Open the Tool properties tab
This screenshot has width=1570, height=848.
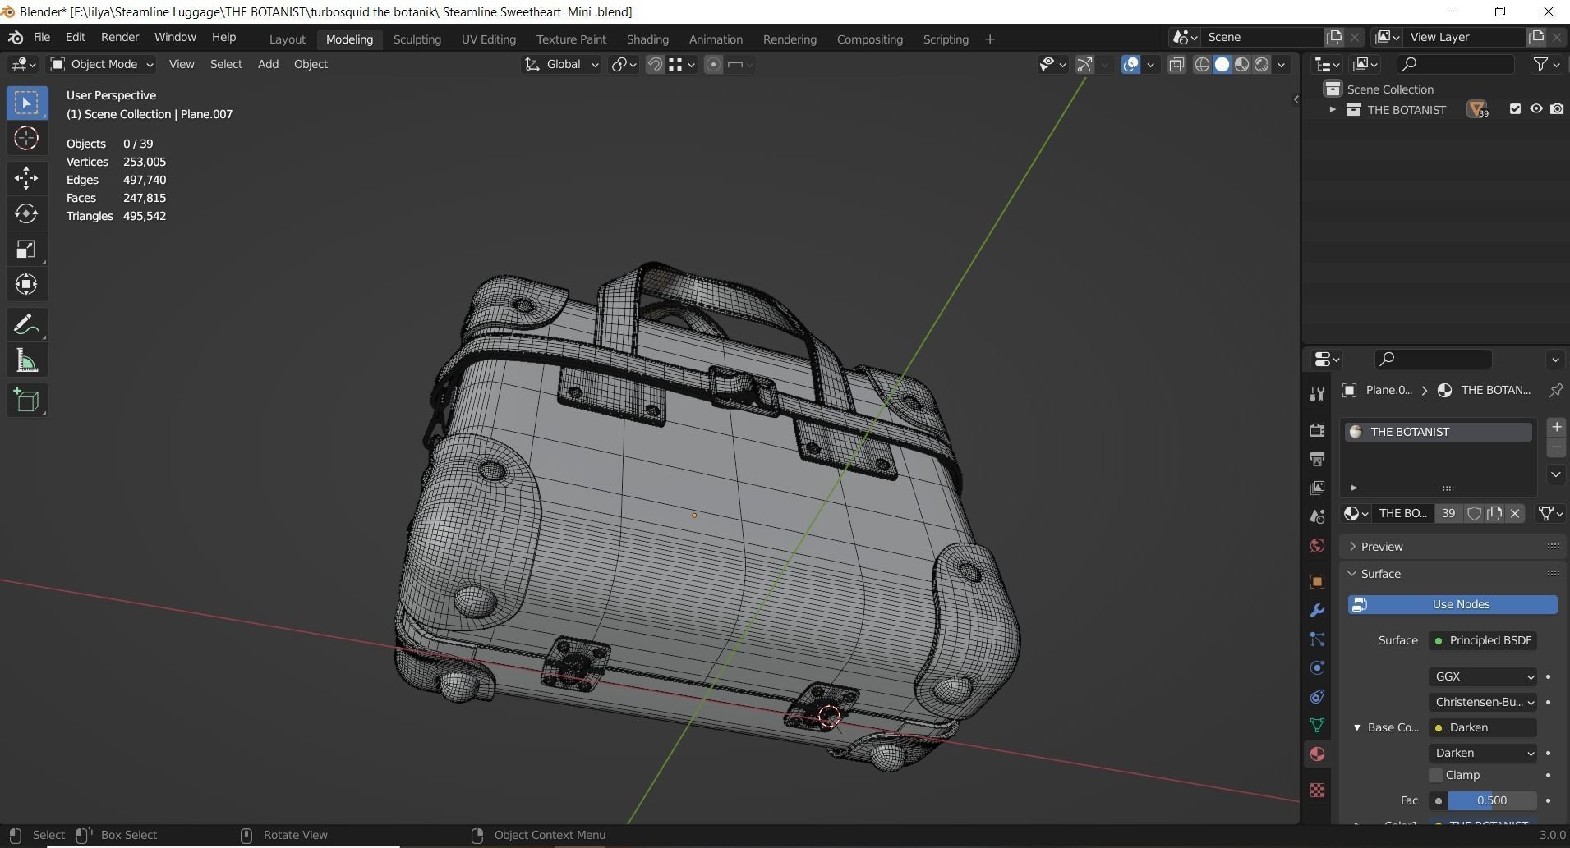point(1317,395)
